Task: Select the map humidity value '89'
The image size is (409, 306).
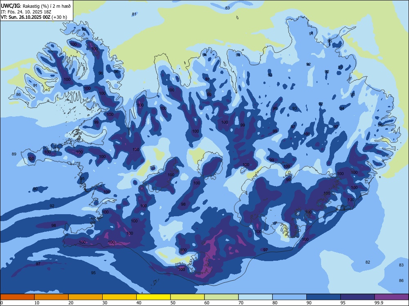Action: [14, 154]
